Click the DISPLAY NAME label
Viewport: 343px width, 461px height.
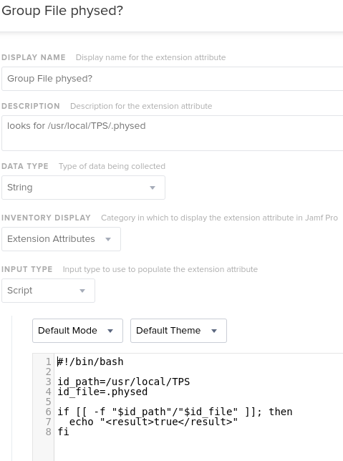[x=34, y=57]
